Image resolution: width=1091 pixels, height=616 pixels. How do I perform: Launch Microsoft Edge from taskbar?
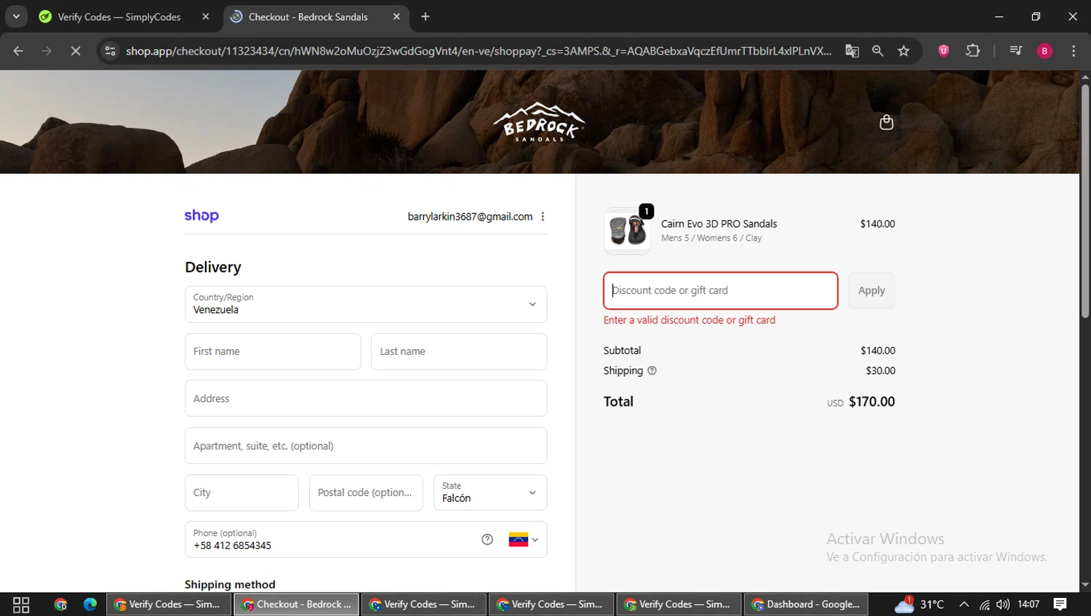coord(90,604)
